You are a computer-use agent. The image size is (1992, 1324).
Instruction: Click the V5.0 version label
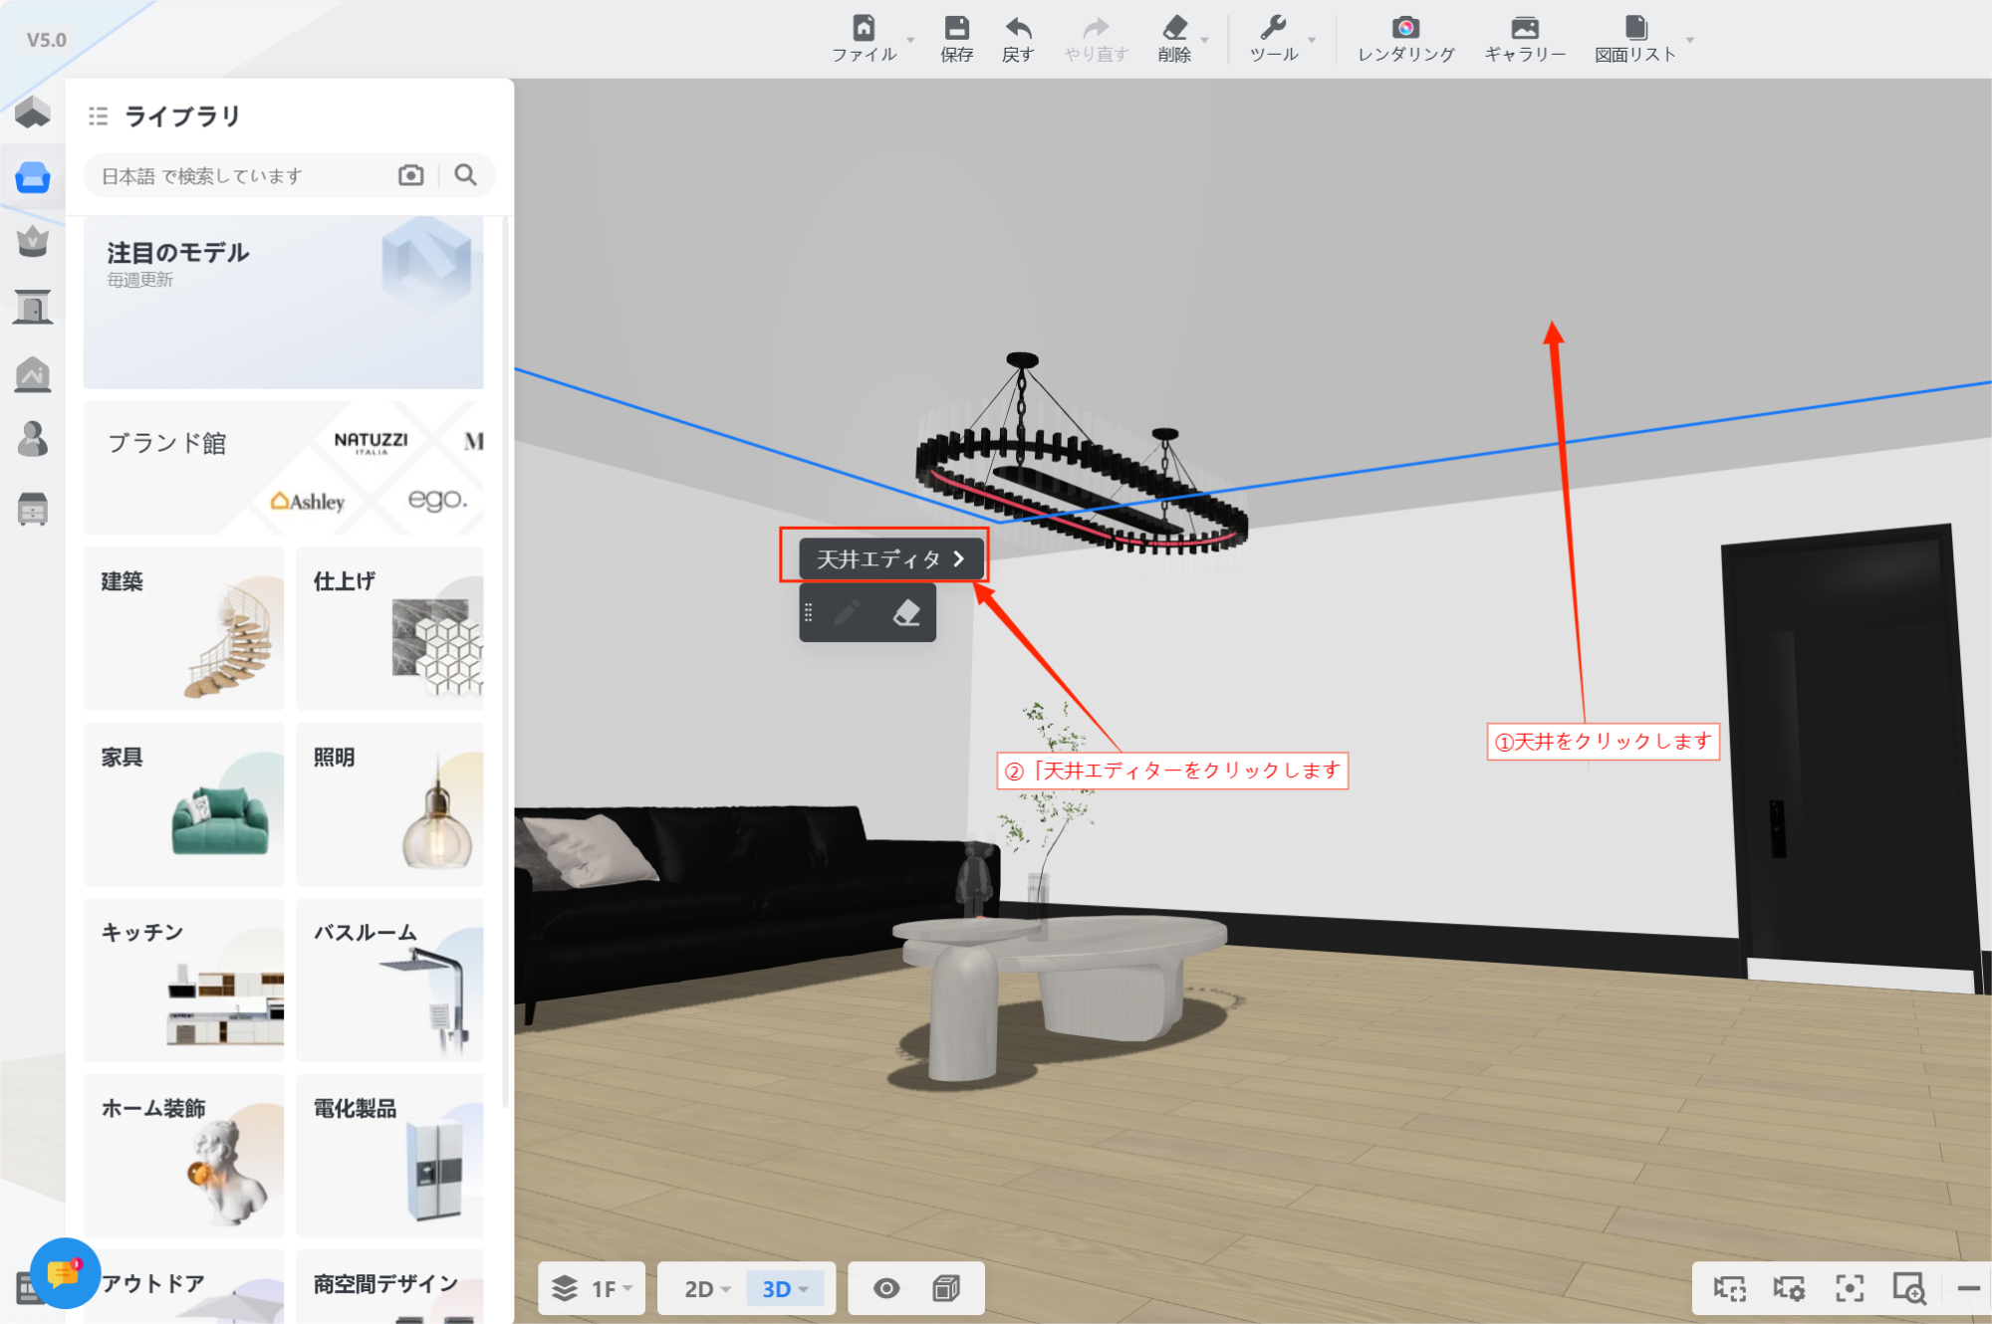(x=46, y=40)
